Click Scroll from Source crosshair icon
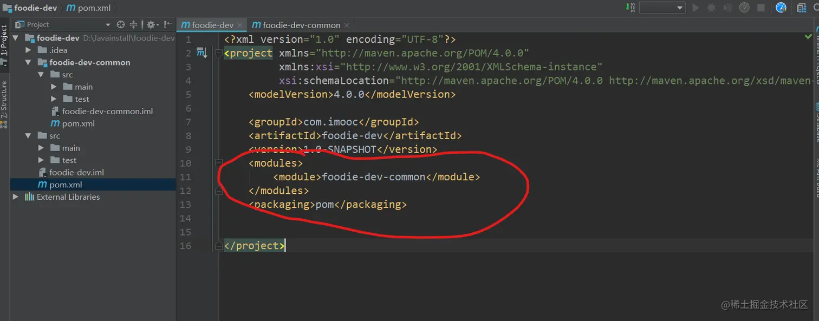The height and width of the screenshot is (321, 819). click(121, 24)
